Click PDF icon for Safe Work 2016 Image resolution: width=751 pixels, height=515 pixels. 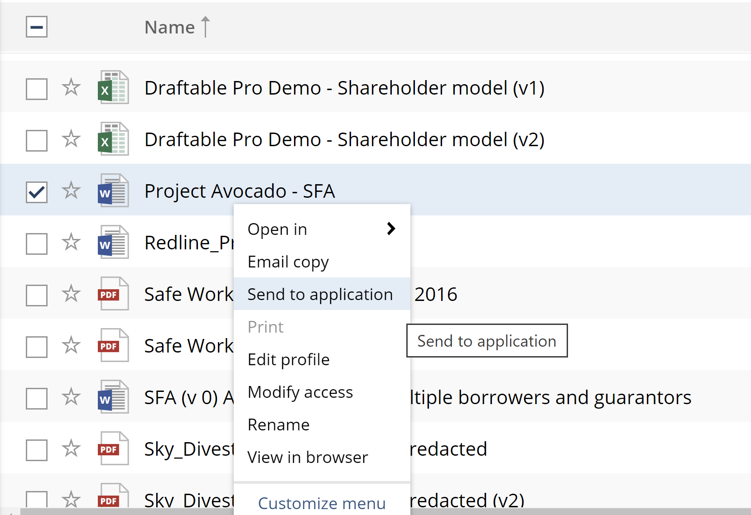[113, 294]
